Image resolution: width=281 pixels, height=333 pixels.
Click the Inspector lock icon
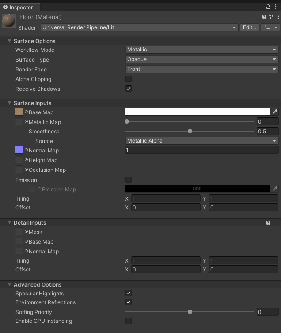pos(268,7)
